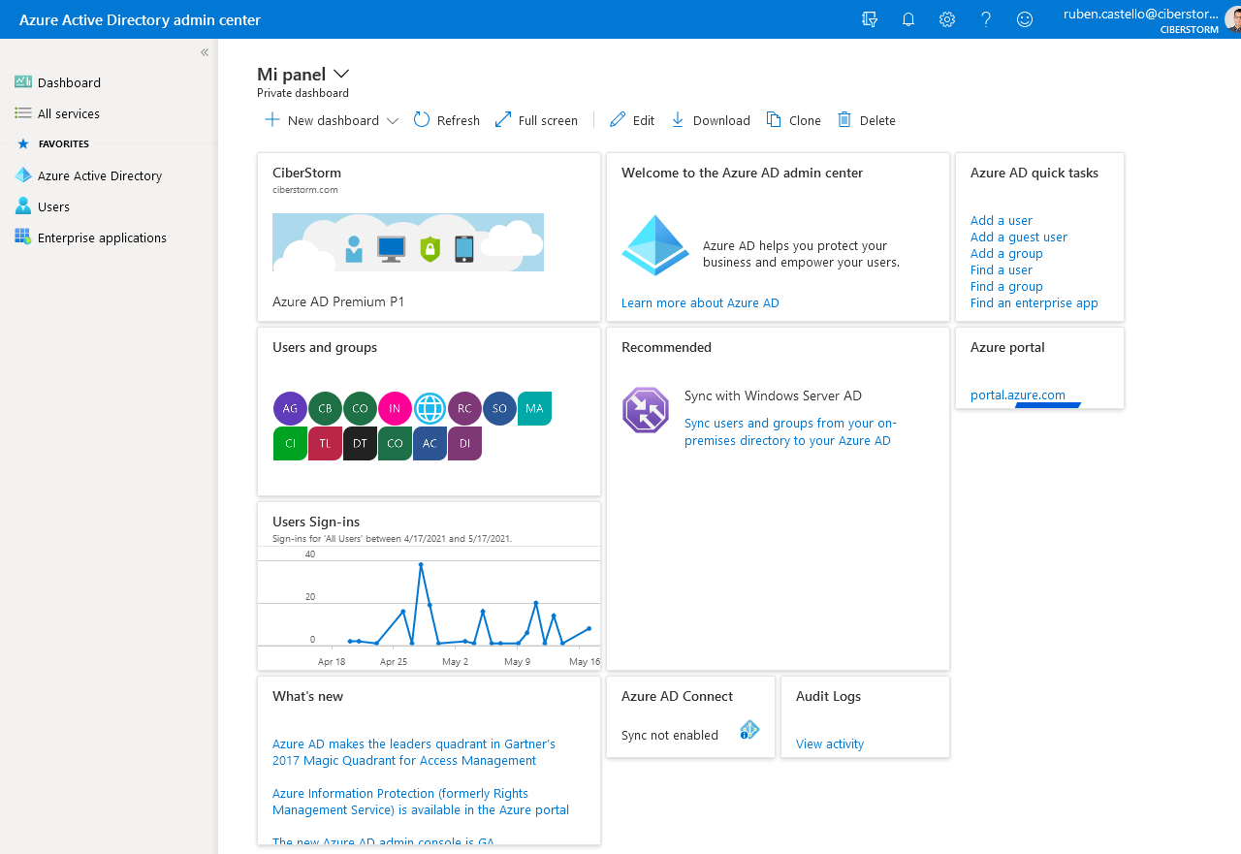Open Azure Information Protection news link
Screen dimensions: 1241x854
click(421, 802)
